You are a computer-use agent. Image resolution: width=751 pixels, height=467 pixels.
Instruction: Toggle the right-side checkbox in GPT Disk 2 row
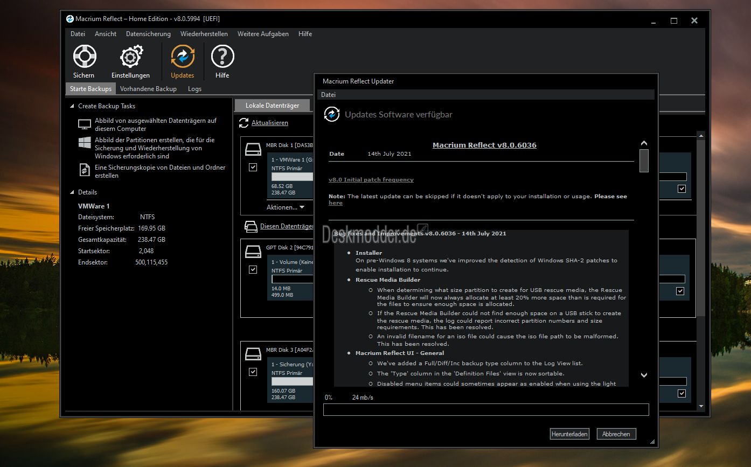[680, 291]
